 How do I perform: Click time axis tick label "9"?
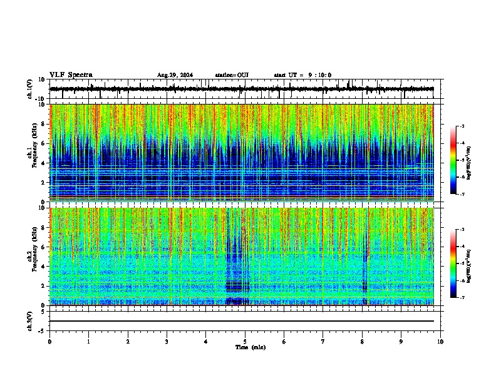(401, 342)
